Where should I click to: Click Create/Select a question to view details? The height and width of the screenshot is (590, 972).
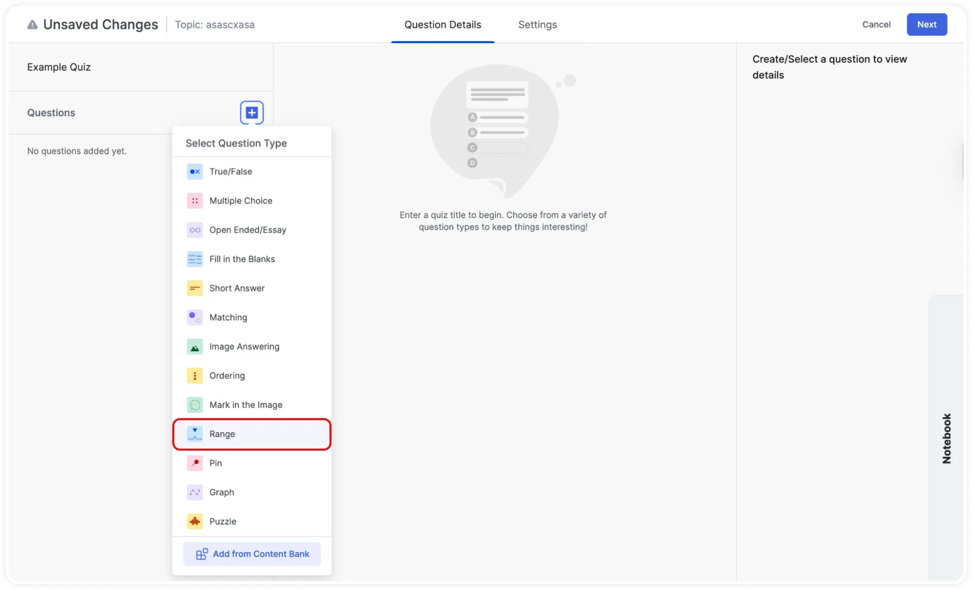pos(830,67)
